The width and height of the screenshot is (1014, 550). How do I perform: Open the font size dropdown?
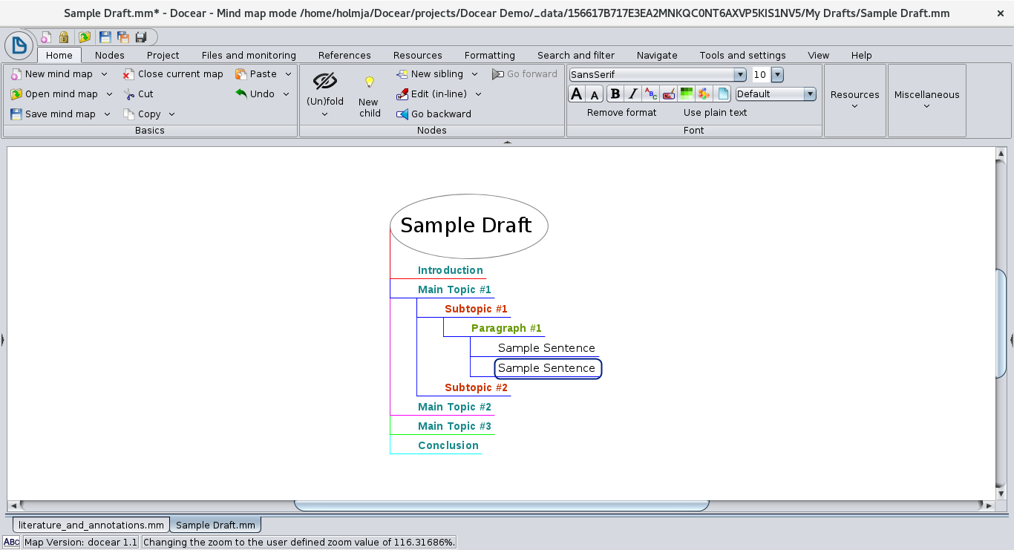click(x=777, y=74)
